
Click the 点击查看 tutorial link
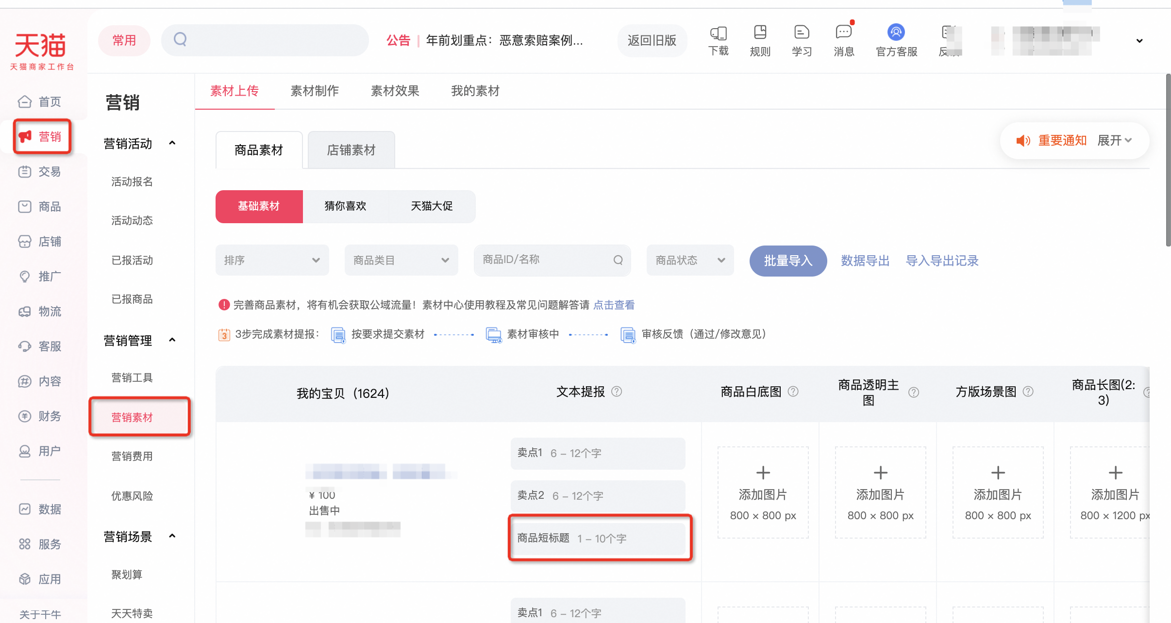click(x=614, y=305)
